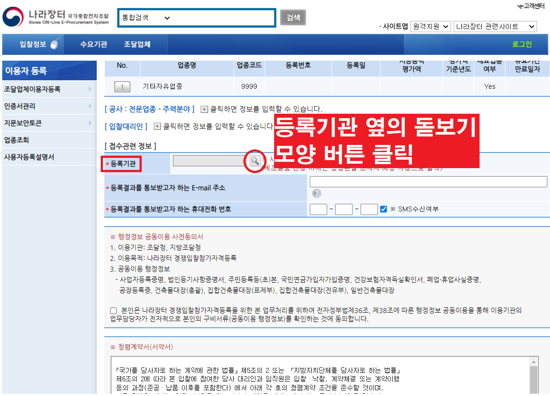Click the 등록번호 column header

[298, 66]
